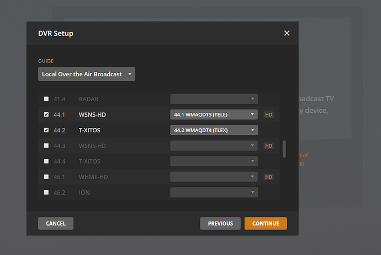Click channel number 46.1
Viewport: 381px width, 255px height.
59,177
